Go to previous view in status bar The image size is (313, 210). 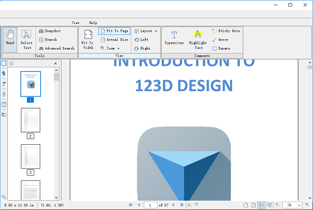coord(189,205)
